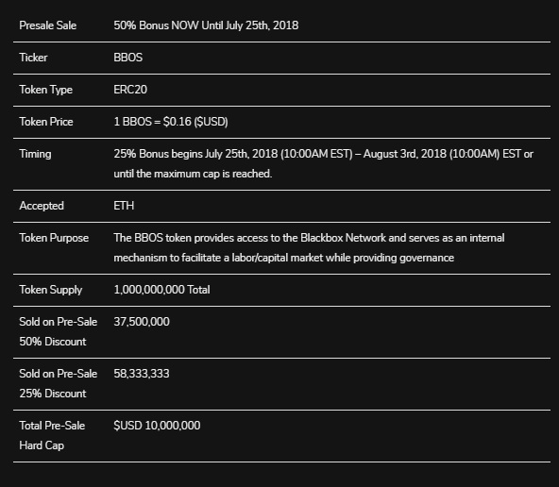Select the 58,333,333 pre-sale value
This screenshot has width=559, height=487.
[142, 374]
